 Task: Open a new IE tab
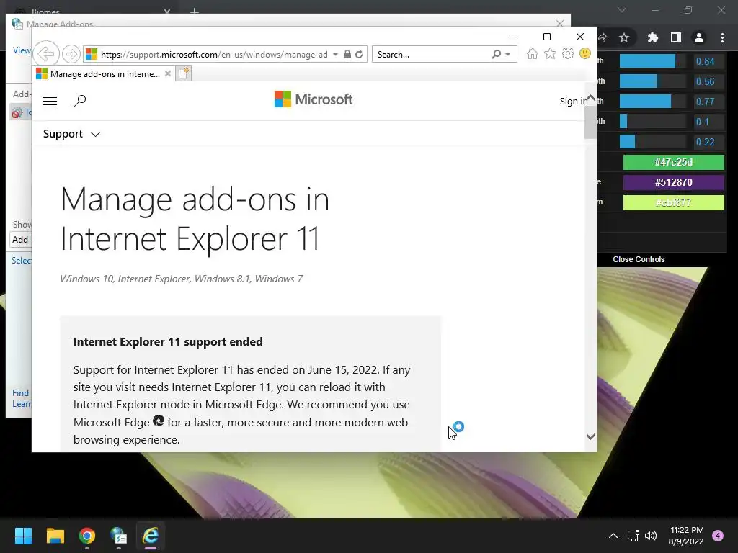[x=184, y=73]
